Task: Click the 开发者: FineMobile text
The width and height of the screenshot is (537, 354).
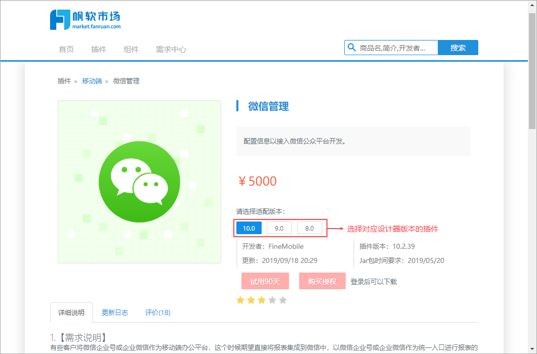Action: tap(273, 246)
